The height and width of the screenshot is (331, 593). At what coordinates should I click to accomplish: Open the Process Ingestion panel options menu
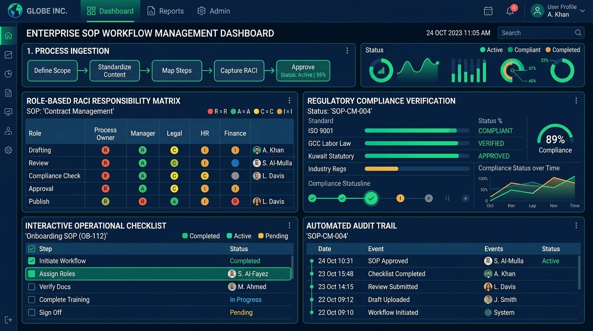tap(347, 51)
